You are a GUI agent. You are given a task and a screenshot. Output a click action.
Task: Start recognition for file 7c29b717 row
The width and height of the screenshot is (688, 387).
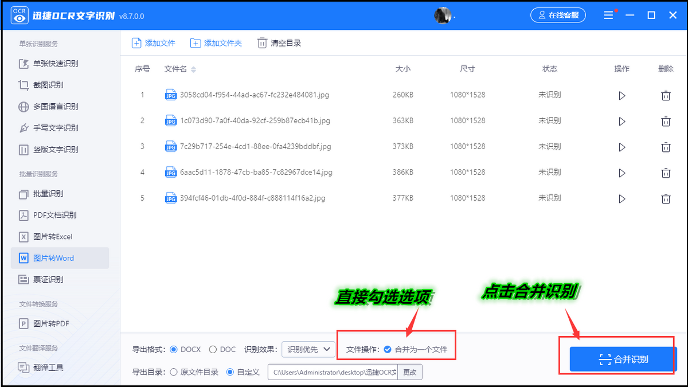pos(622,147)
